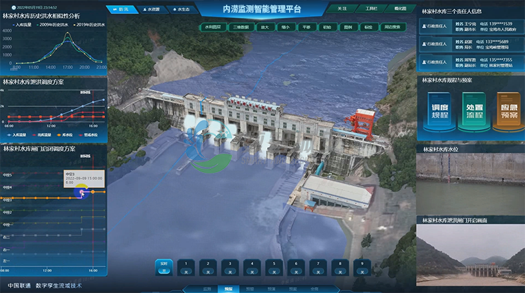The height and width of the screenshot is (293, 525).
Task: Toggle 2019年历史洪水 legend series
Action: (x=88, y=24)
